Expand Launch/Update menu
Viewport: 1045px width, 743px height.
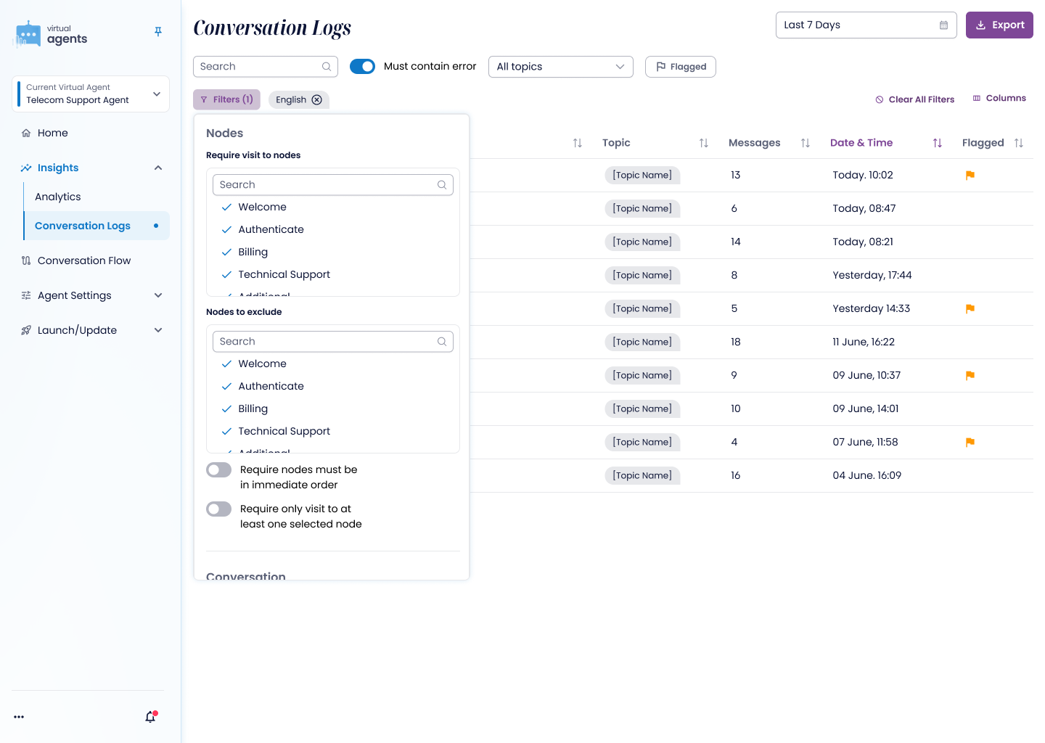[158, 330]
